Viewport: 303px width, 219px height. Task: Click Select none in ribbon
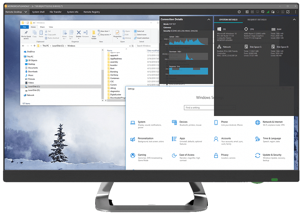(140, 35)
